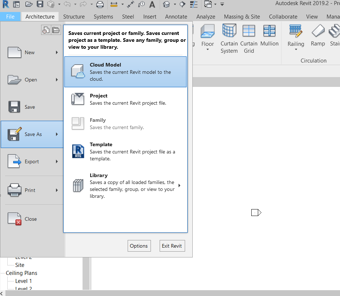
Task: Open the Print submenu
Action: tap(32, 190)
